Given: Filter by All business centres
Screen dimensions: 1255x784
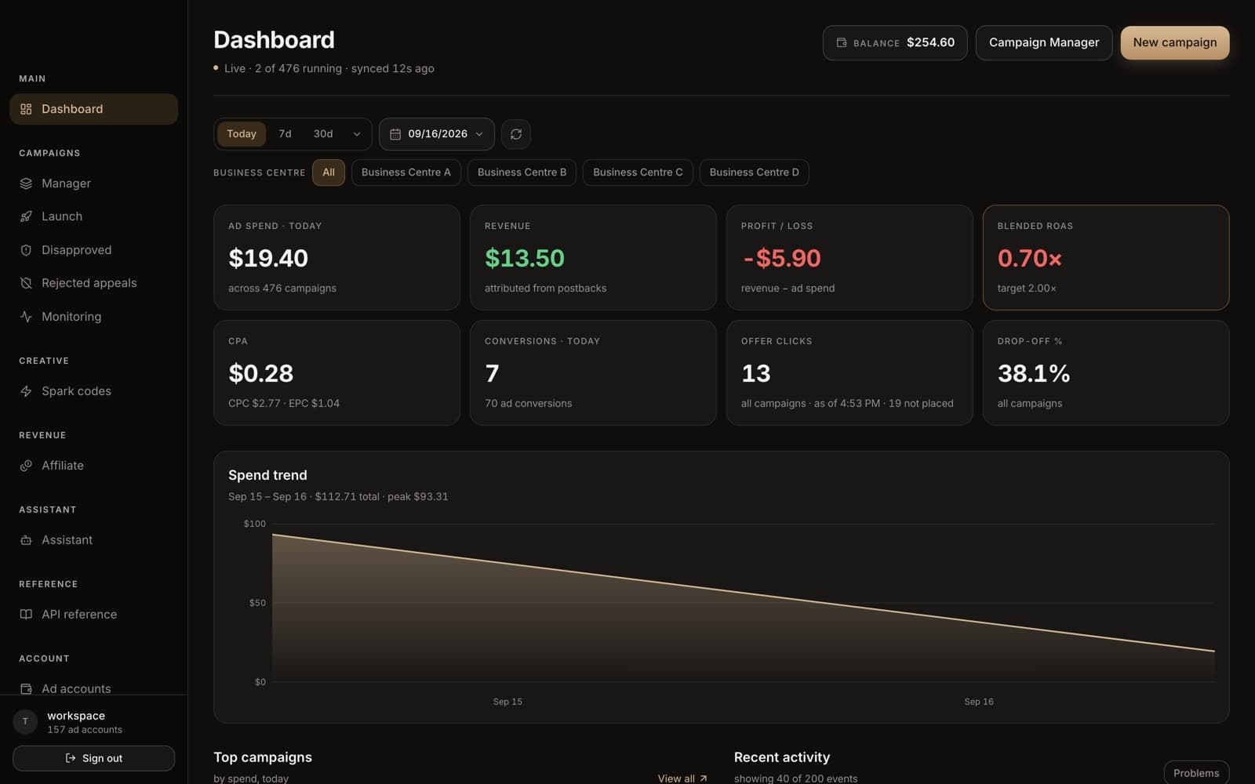Looking at the screenshot, I should click(x=329, y=172).
